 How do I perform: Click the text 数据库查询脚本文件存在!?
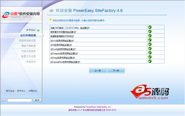pos(62,36)
